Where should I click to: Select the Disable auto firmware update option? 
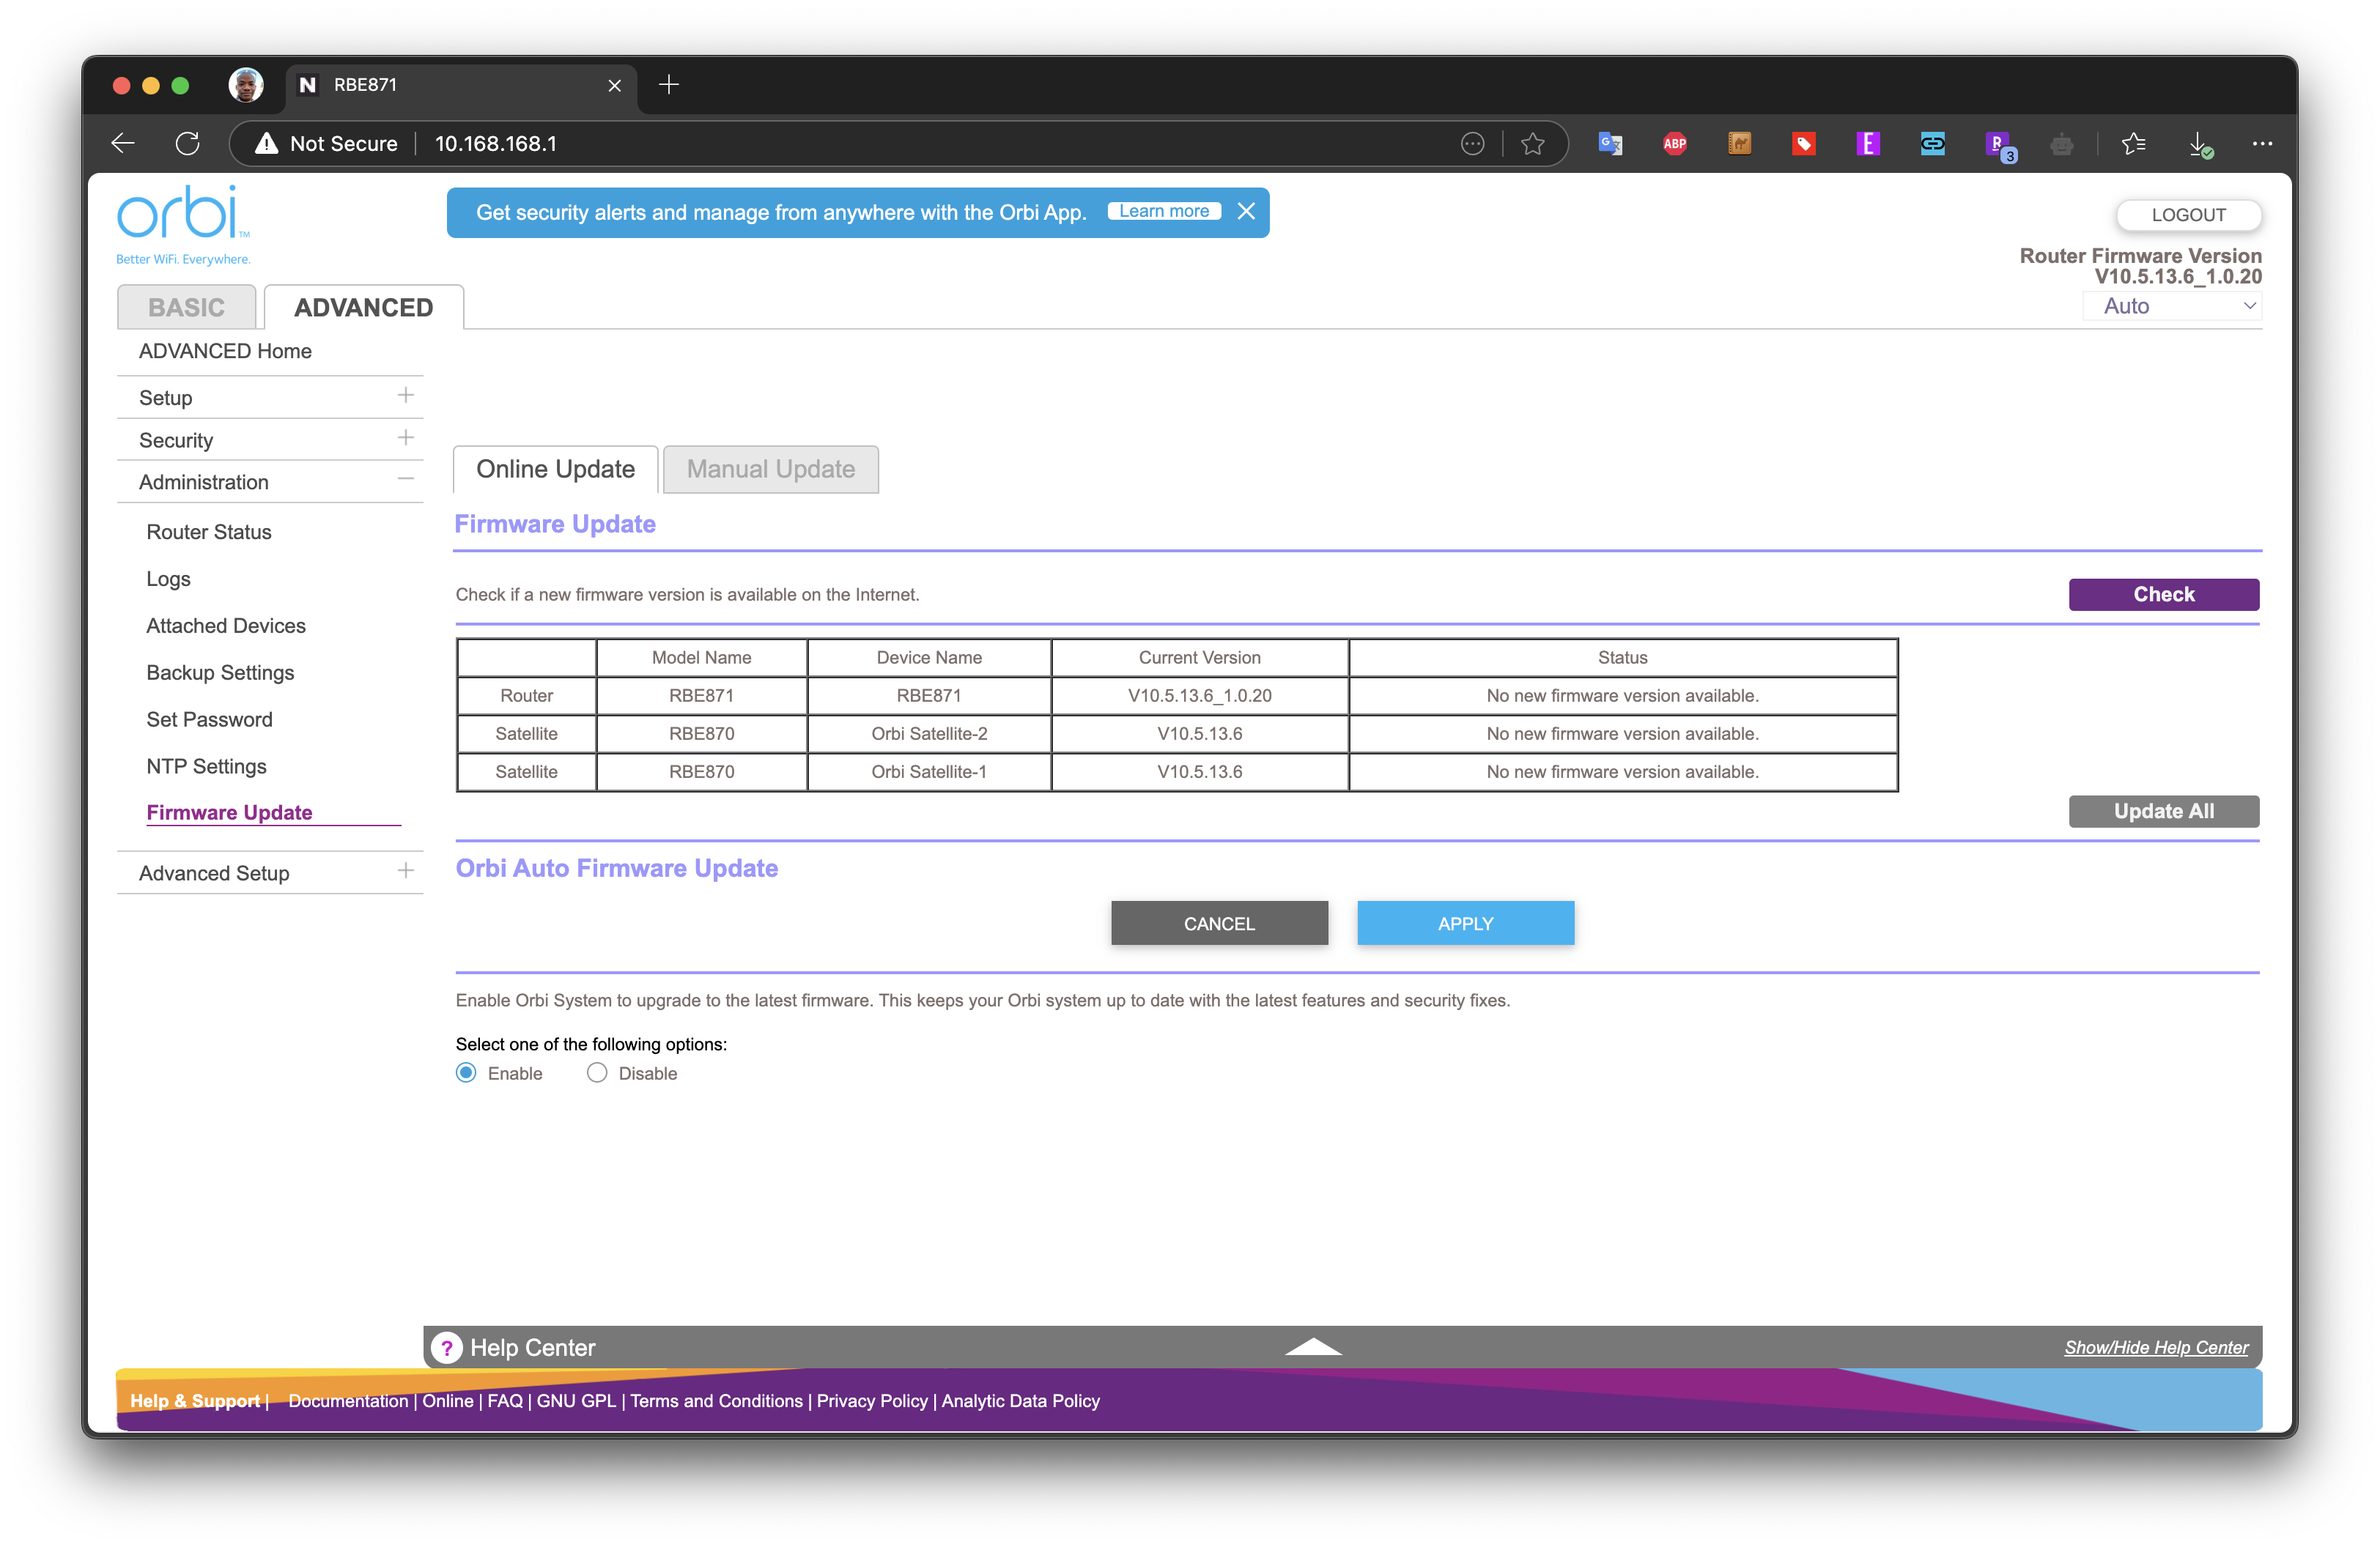597,1072
